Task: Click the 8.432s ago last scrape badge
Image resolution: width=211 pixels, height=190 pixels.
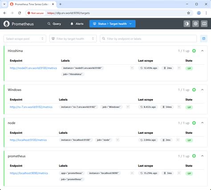Action: (x=148, y=107)
